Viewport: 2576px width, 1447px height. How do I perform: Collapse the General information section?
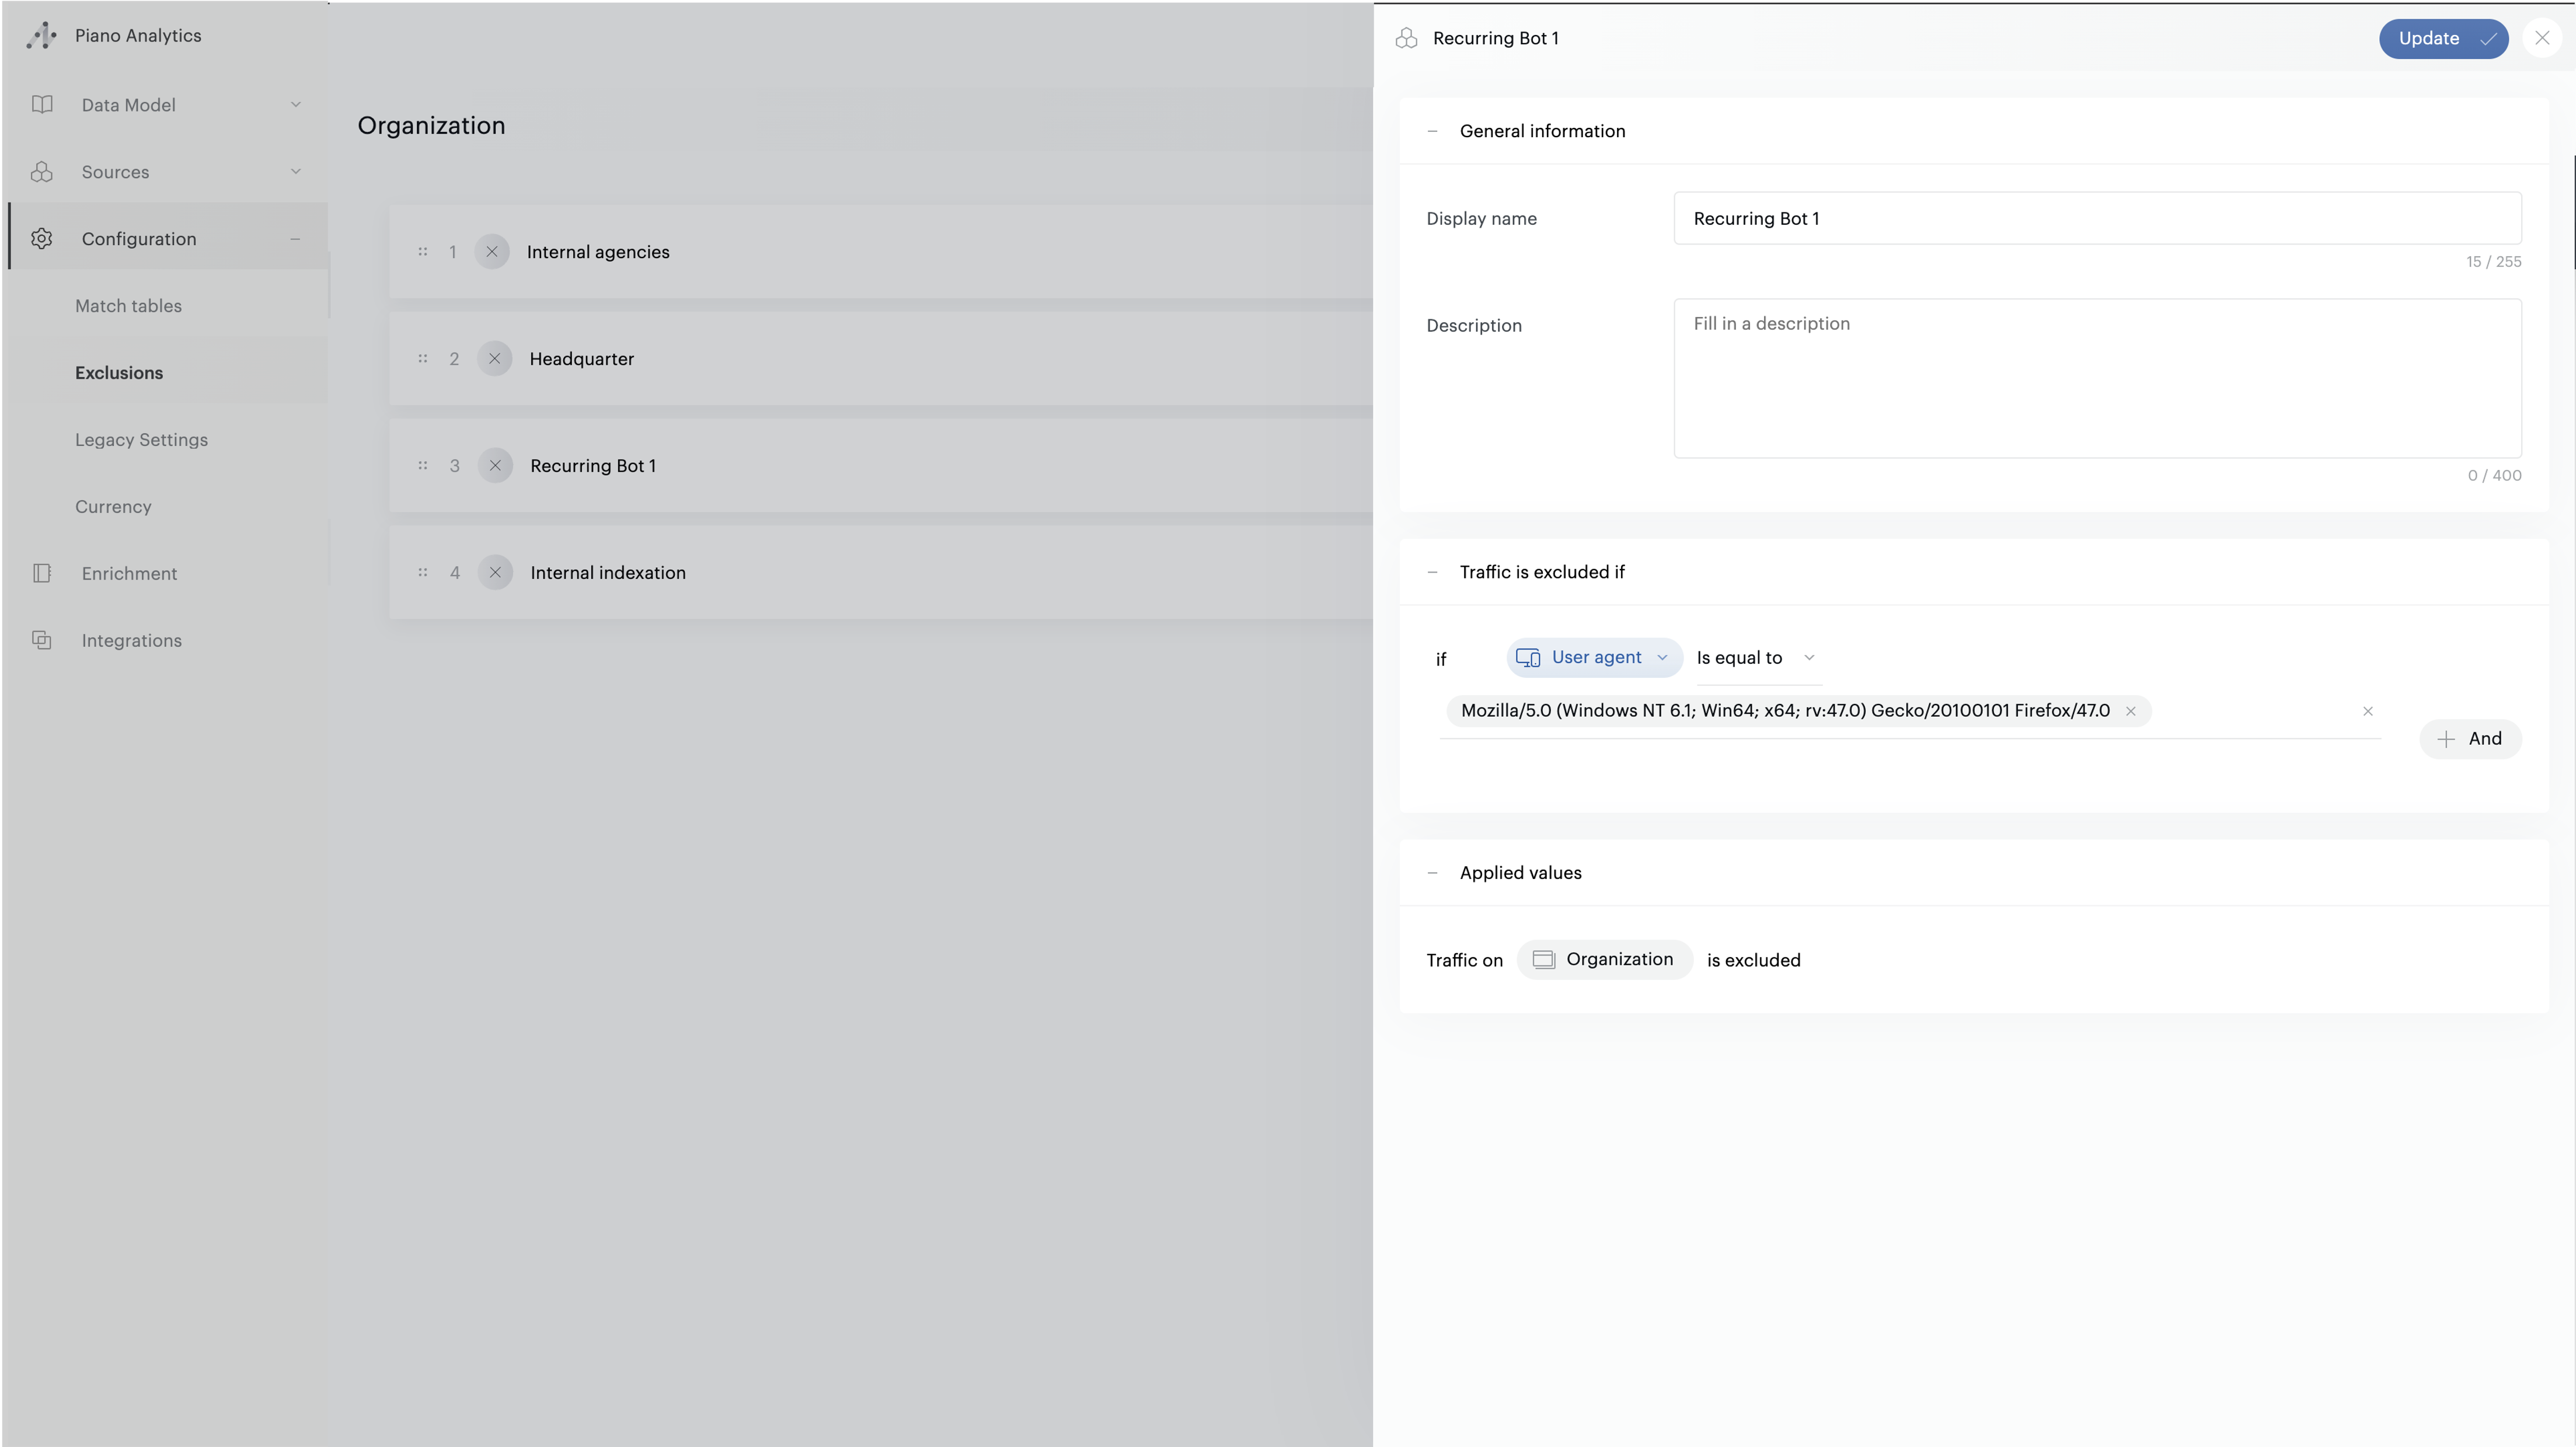(x=1432, y=131)
